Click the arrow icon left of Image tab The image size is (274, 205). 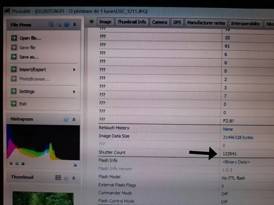tap(92, 21)
